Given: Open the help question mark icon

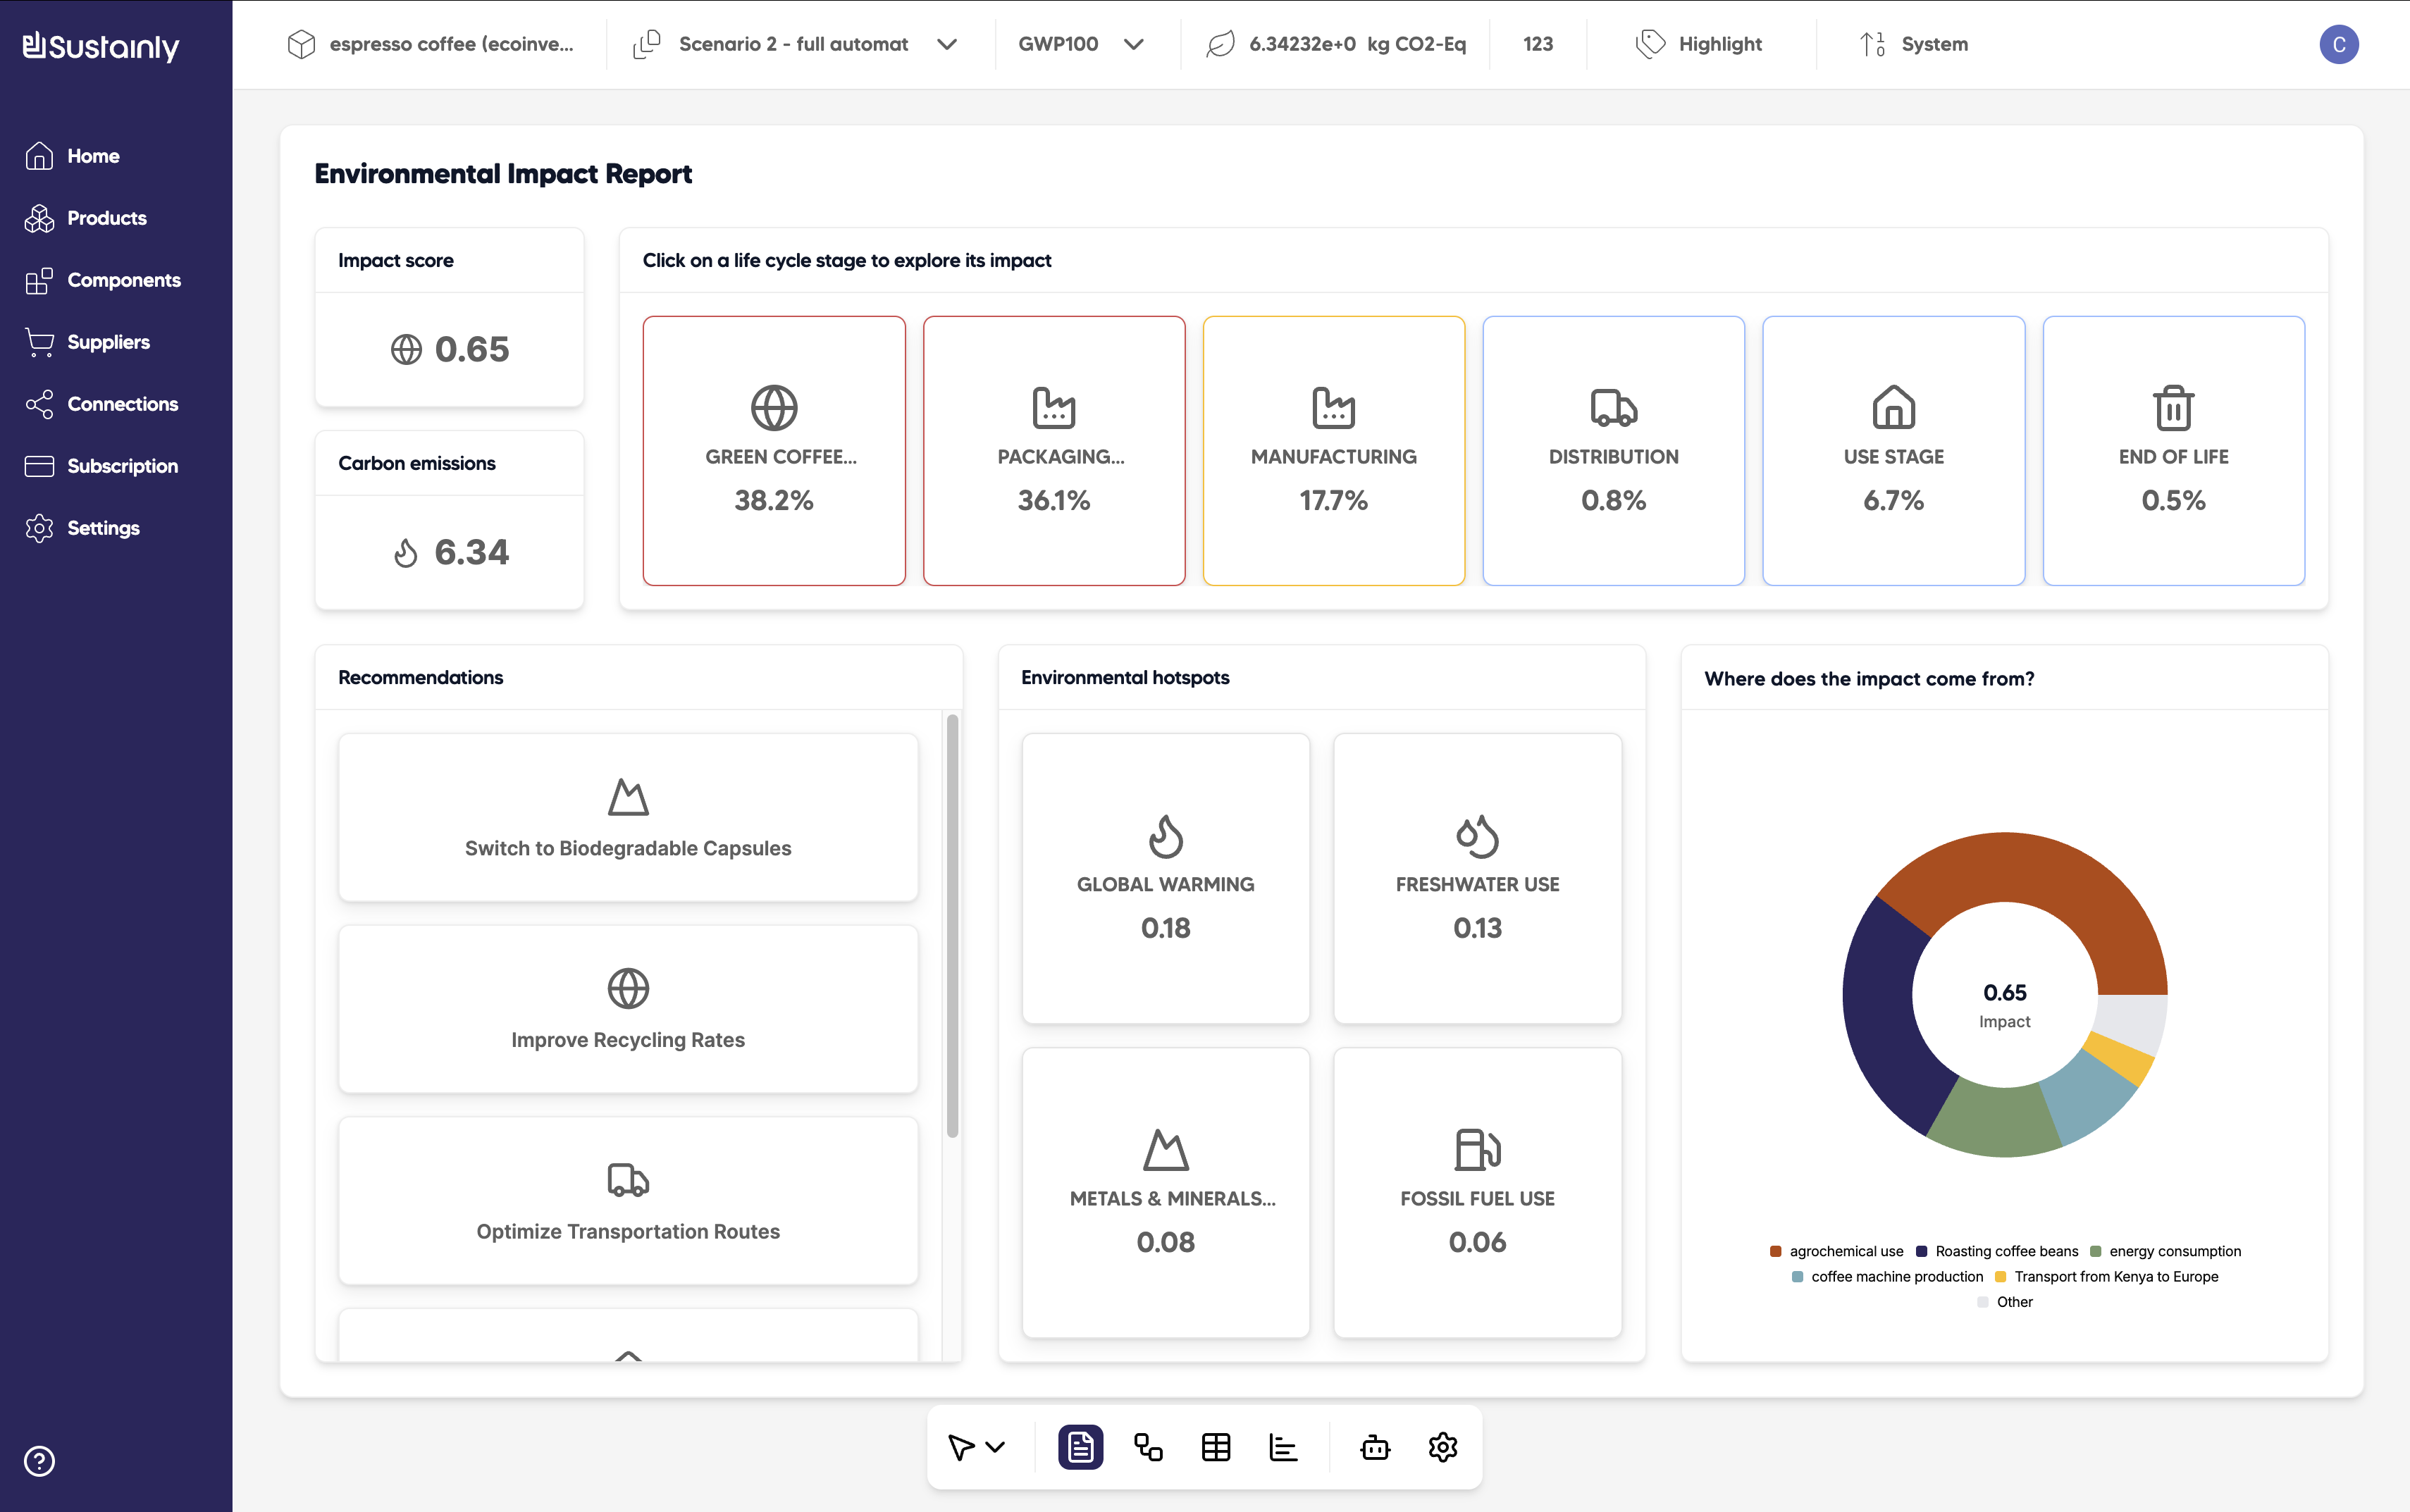Looking at the screenshot, I should coord(39,1461).
